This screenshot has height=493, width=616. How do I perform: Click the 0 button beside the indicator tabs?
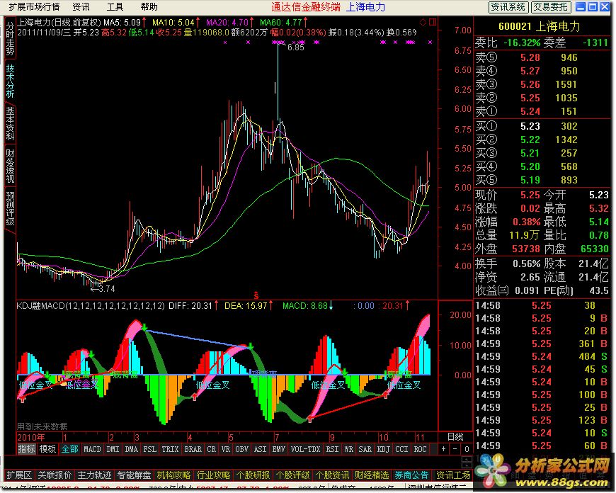pos(467,449)
